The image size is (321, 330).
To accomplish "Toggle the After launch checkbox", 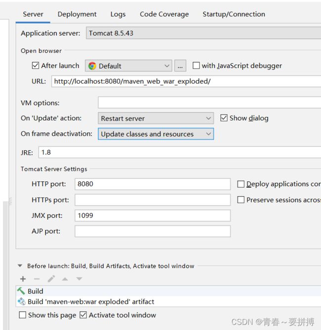I will 36,65.
